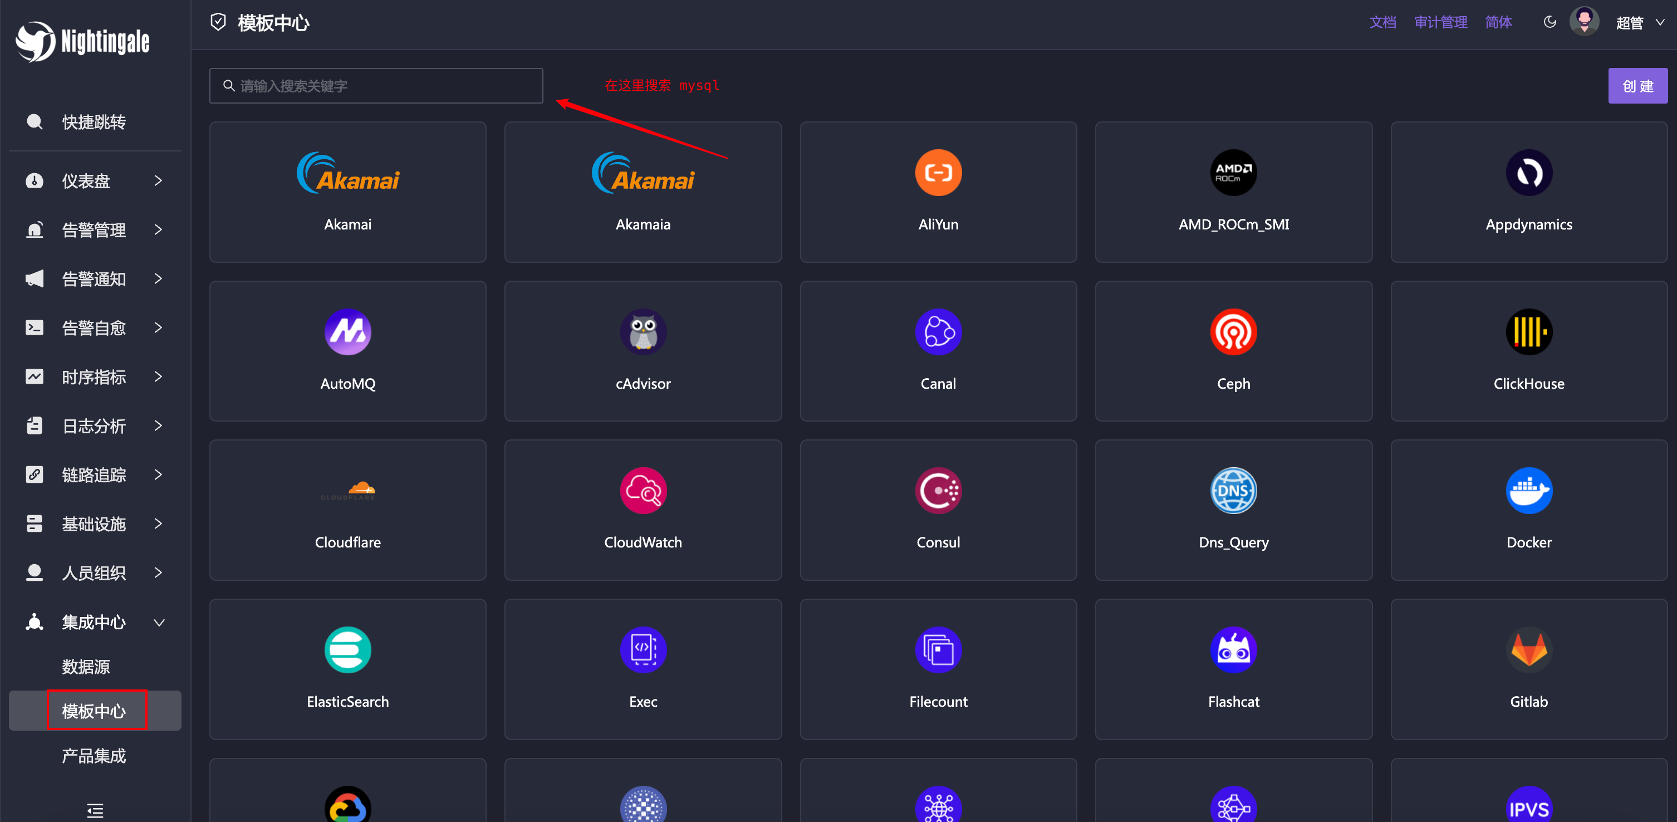Select the AutoMQ template icon

pos(347,331)
